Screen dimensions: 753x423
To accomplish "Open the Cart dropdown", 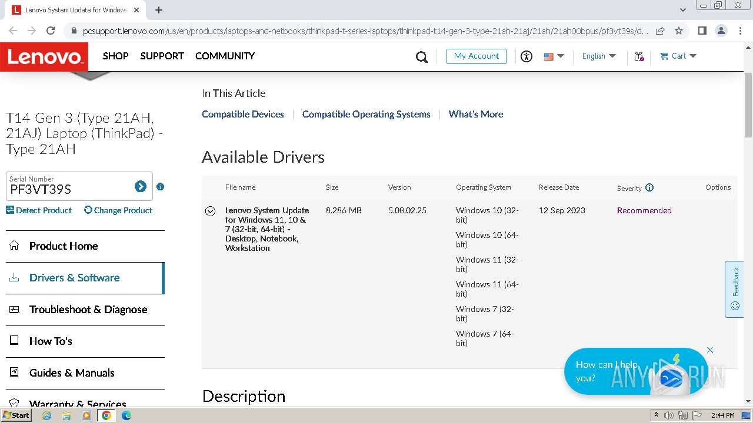I will pos(678,56).
